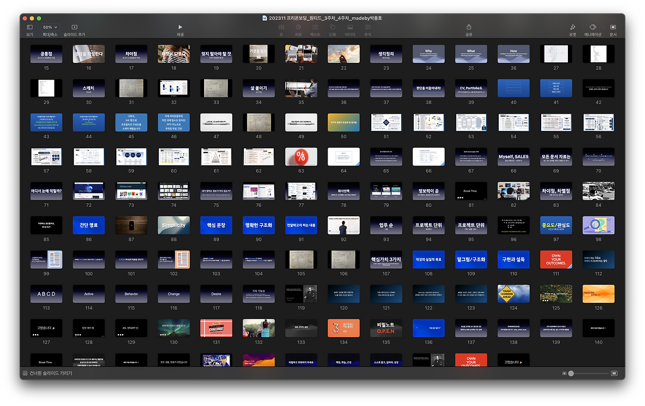
Task: Click the small thumbnail icon beside the slider
Action: (x=564, y=373)
